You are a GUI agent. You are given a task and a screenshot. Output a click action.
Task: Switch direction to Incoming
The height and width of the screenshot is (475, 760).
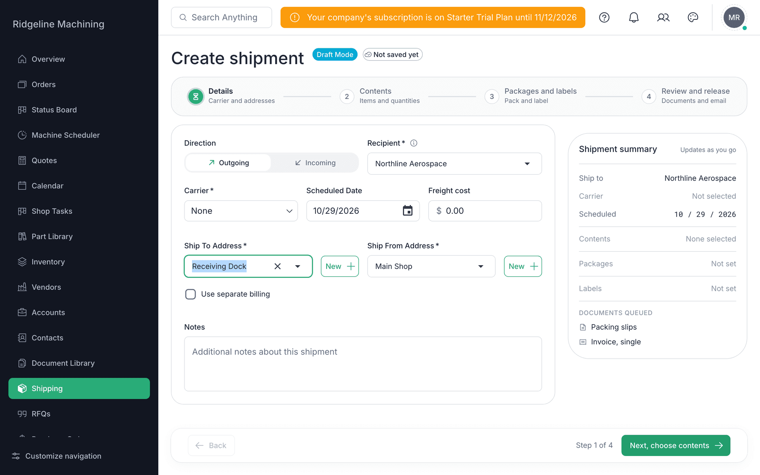[x=315, y=163]
